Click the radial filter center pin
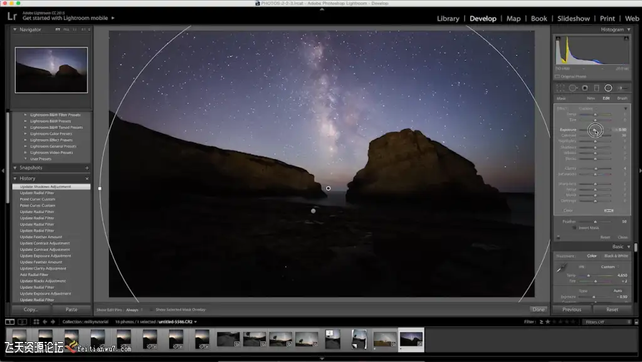This screenshot has height=362, width=642. point(328,188)
